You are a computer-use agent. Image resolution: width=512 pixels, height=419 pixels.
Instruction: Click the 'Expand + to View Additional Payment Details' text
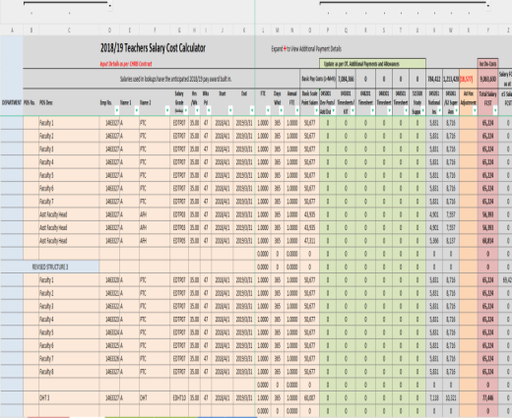pyautogui.click(x=306, y=49)
